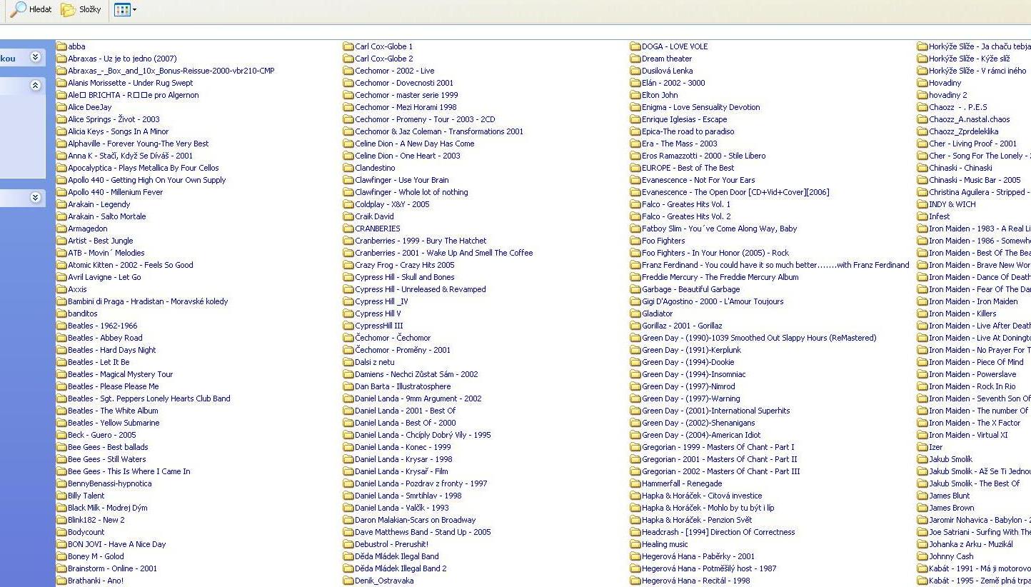Select folder icon of 'Alanis Morissette - Under Rug Swept'
The image size is (1031, 587).
pos(61,83)
